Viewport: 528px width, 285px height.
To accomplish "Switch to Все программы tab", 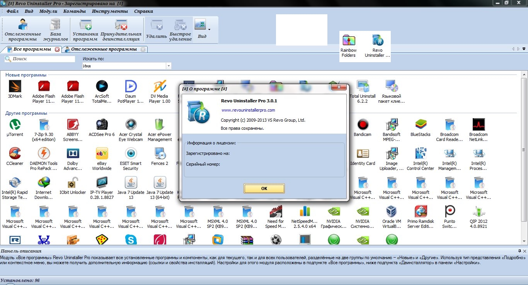I will click(32, 49).
